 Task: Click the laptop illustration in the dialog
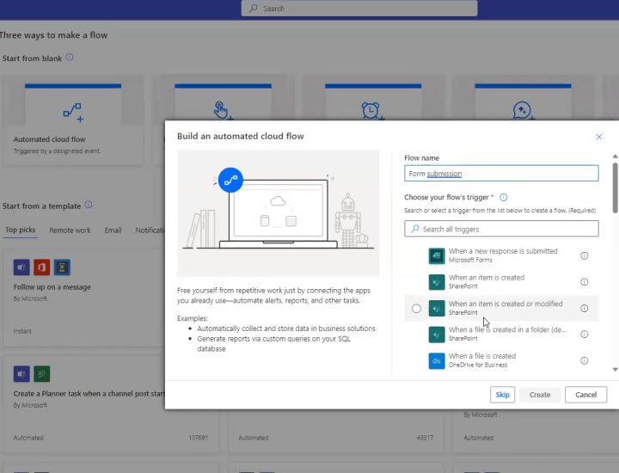pyautogui.click(x=278, y=214)
